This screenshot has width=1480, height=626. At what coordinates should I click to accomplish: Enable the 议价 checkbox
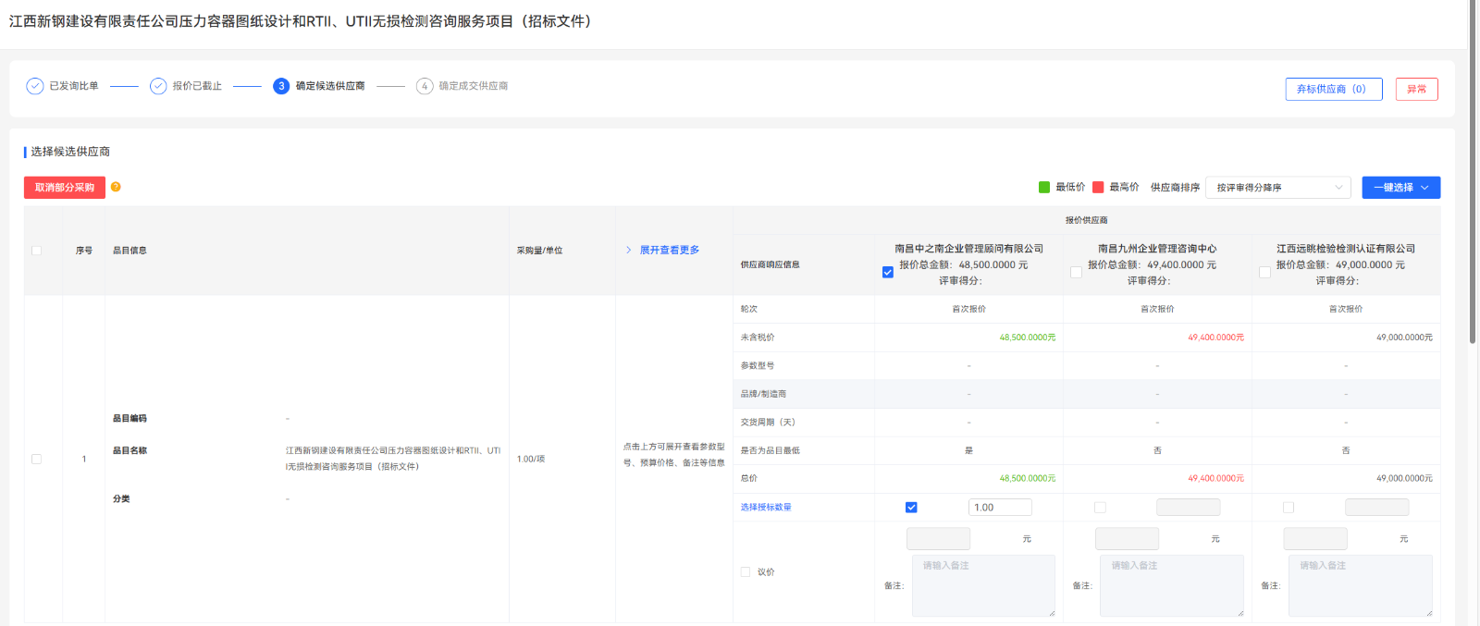[746, 572]
